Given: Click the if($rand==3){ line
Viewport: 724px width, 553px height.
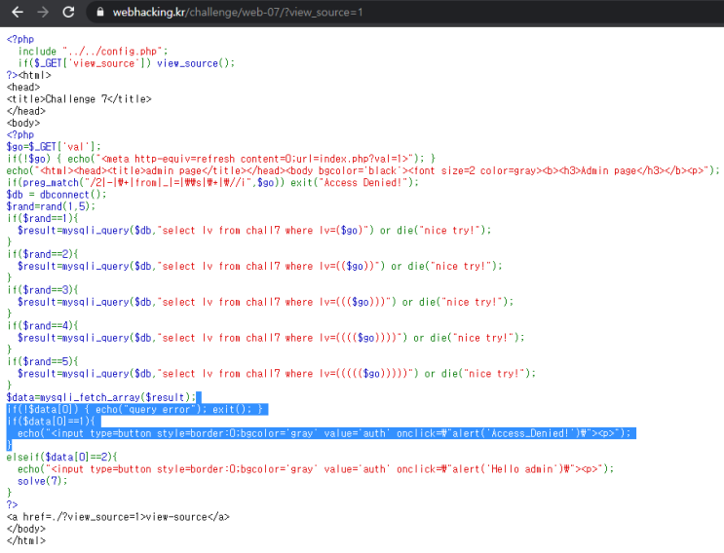Looking at the screenshot, I should 43,290.
